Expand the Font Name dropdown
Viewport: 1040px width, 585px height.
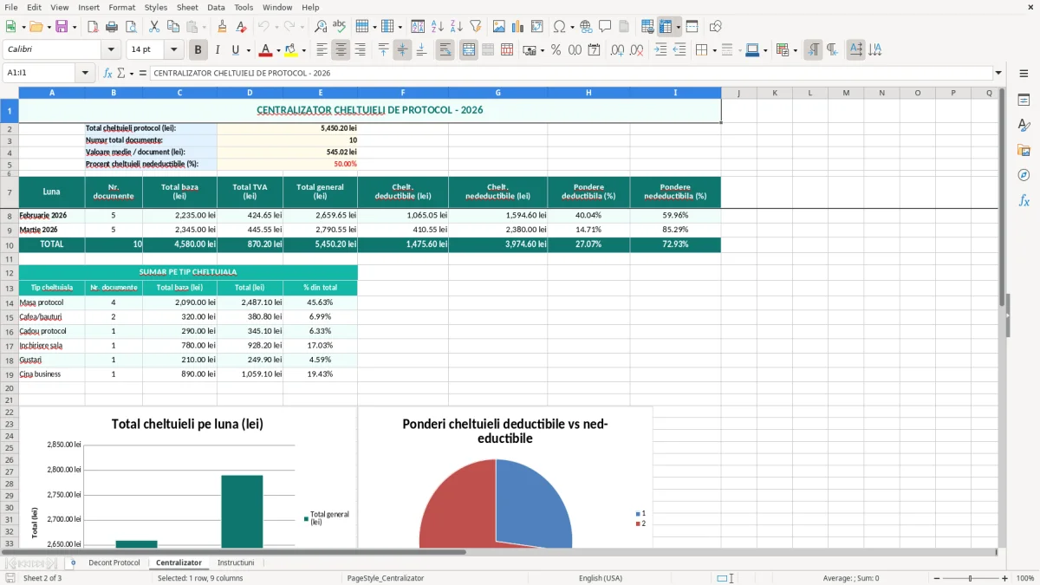110,50
